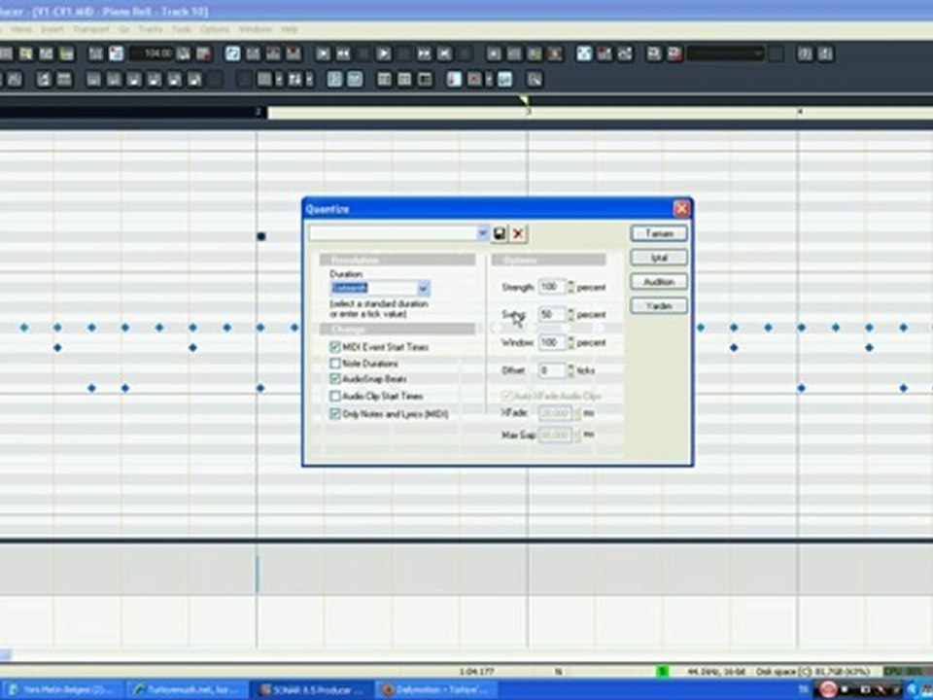Viewport: 933px width, 700px height.
Task: Click the magnifier zoom tool icon in the toolbar
Action: pos(535,79)
